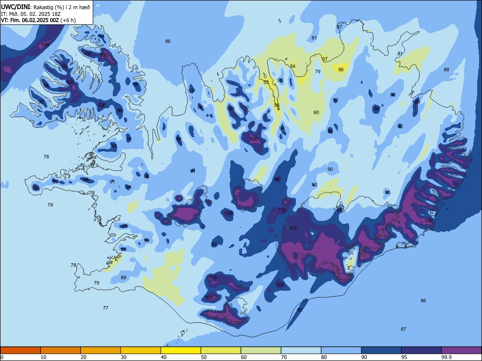Image resolution: width=482 pixels, height=361 pixels.
Task: Select the map value 77
Action: click(106, 308)
